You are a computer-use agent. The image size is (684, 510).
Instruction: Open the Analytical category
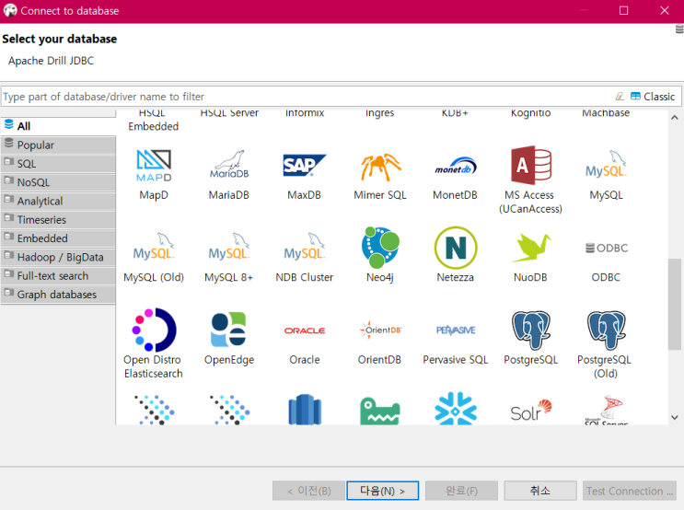(58, 201)
